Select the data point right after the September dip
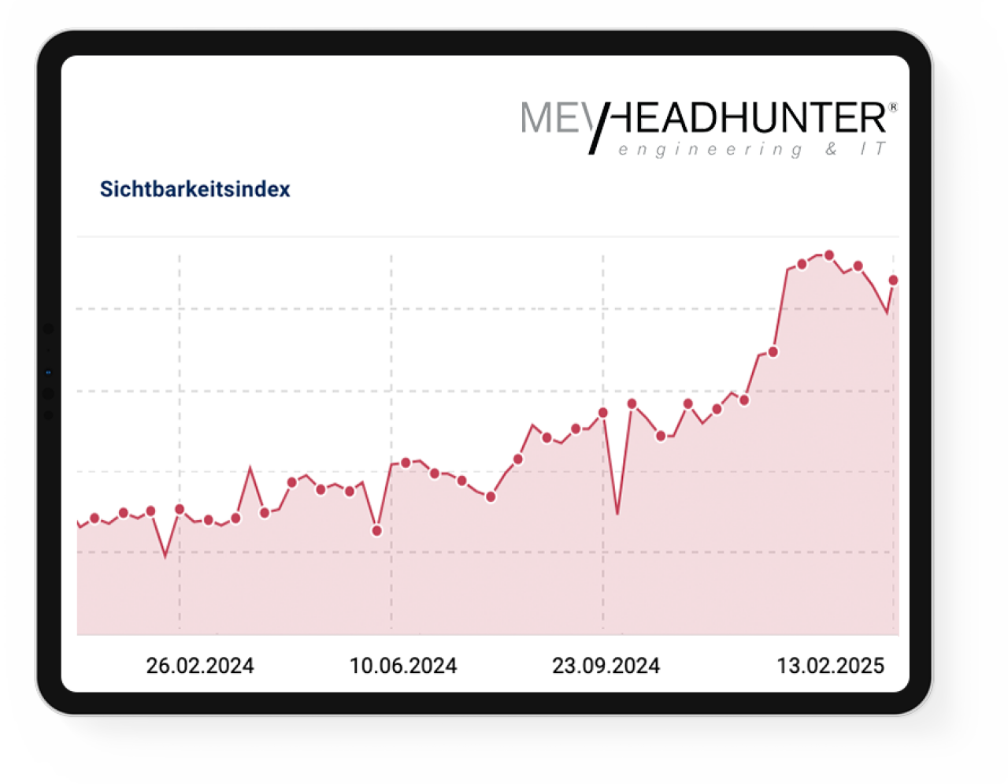Image resolution: width=1008 pixels, height=784 pixels. tap(632, 403)
